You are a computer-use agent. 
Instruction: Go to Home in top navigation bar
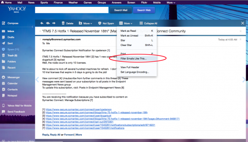pyautogui.click(x=6, y=2)
